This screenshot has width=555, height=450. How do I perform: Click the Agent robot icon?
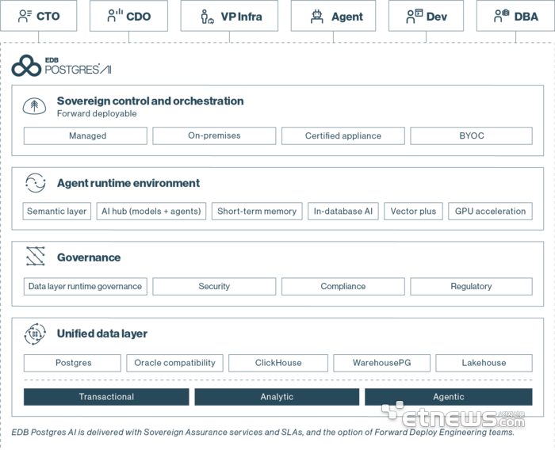(x=317, y=17)
